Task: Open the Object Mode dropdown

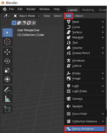Action: [26, 16]
